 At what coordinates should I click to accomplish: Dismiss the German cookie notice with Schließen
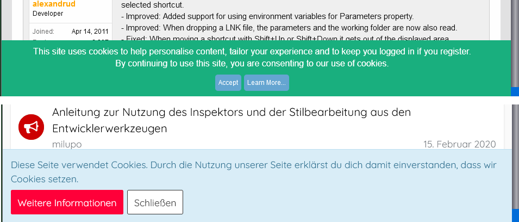155,202
